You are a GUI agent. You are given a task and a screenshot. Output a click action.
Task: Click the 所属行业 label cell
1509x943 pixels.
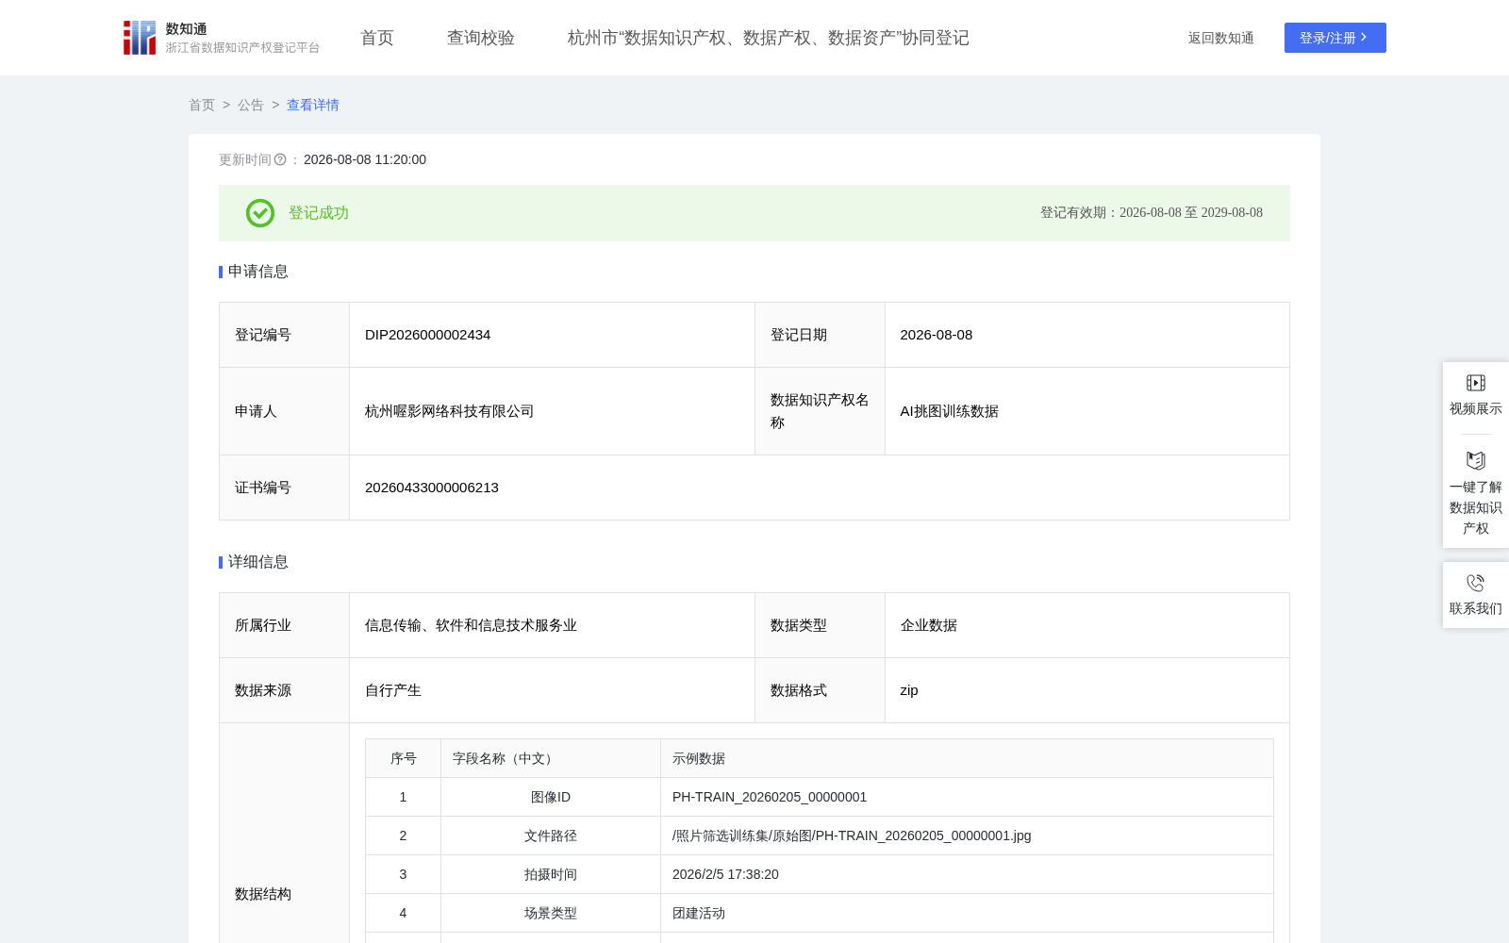(284, 625)
